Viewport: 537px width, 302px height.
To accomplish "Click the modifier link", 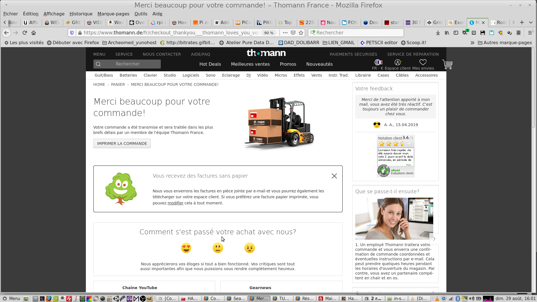I will point(175,203).
